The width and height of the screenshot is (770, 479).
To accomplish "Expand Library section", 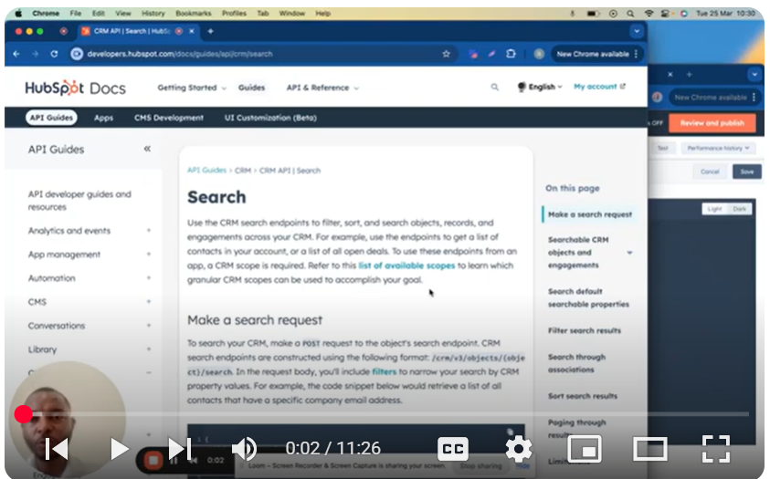I will (x=148, y=349).
